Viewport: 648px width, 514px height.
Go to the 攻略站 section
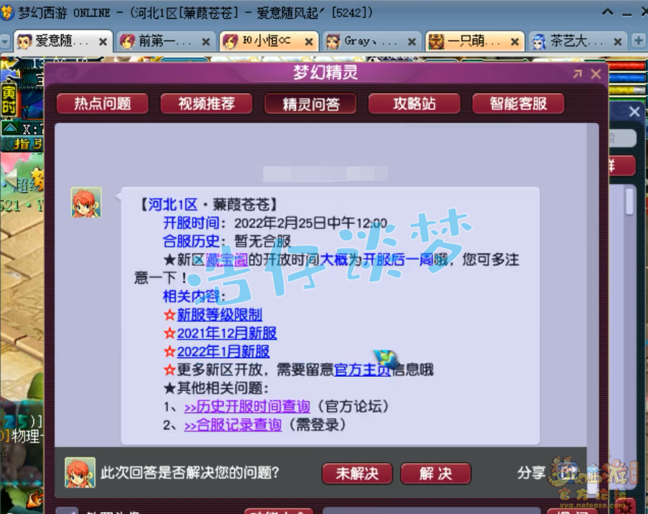[414, 104]
